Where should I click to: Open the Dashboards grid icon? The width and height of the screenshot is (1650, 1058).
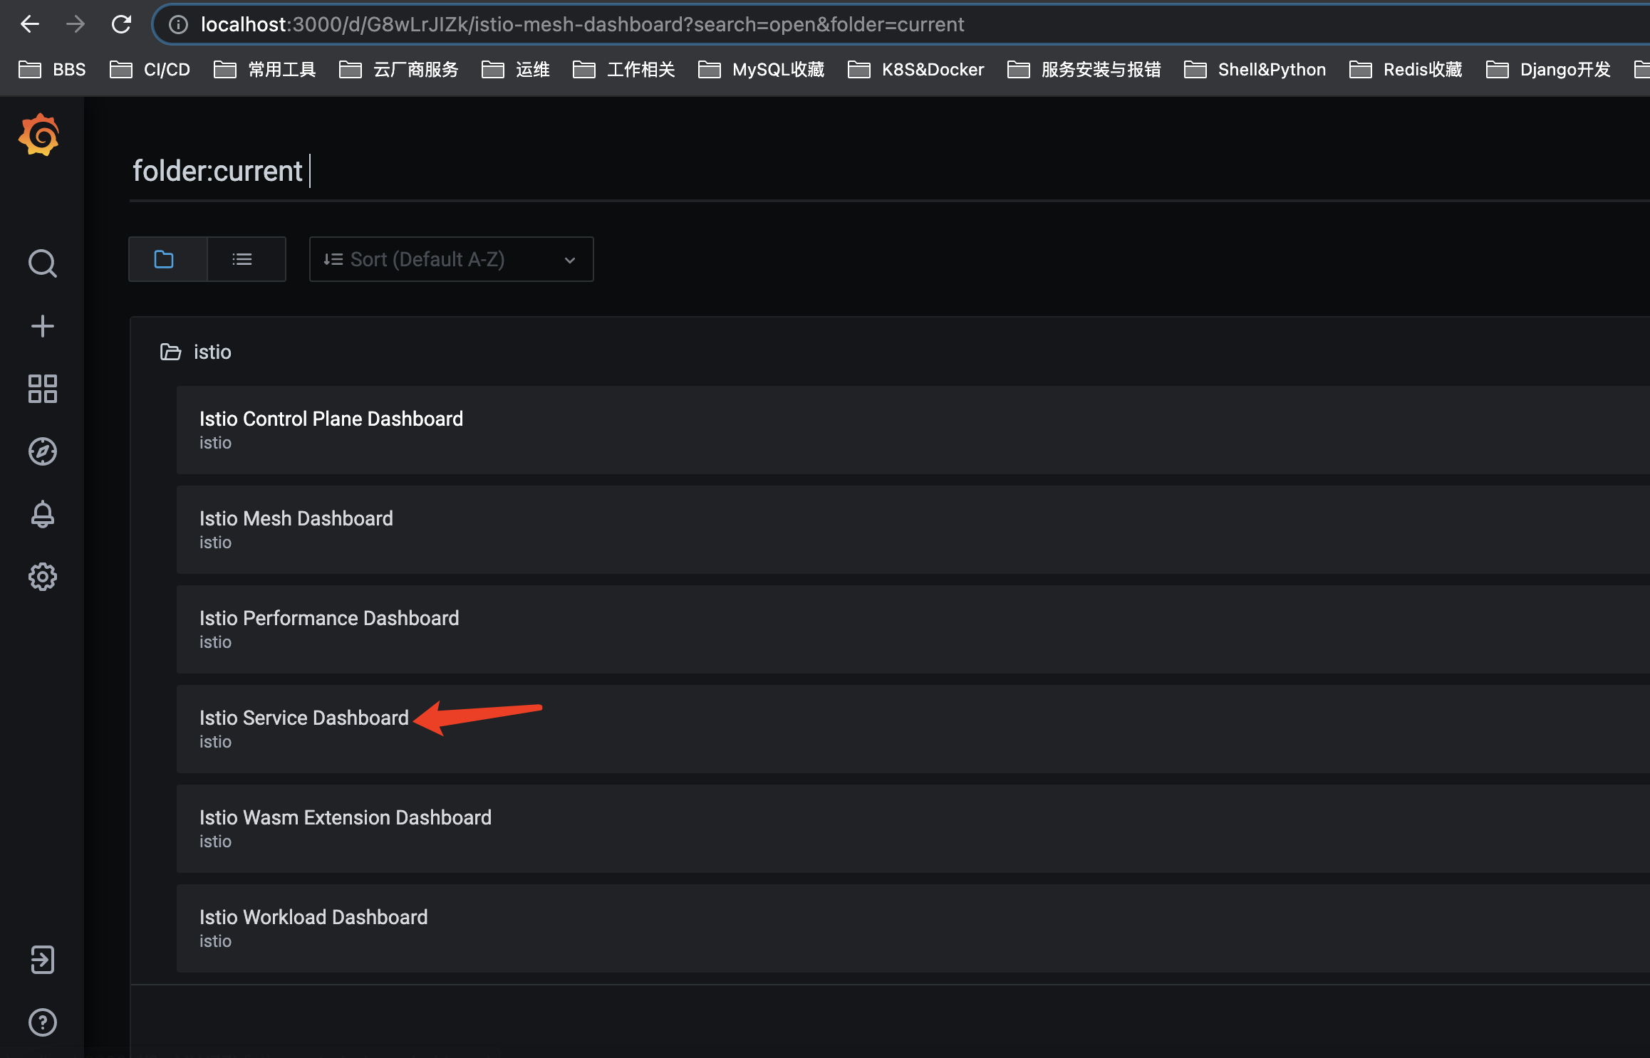tap(42, 389)
